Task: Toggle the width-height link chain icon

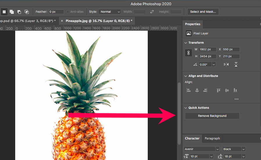Action: (188, 53)
